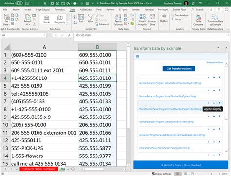Open the Formulas tab
This screenshot has width=231, height=176.
tap(59, 10)
